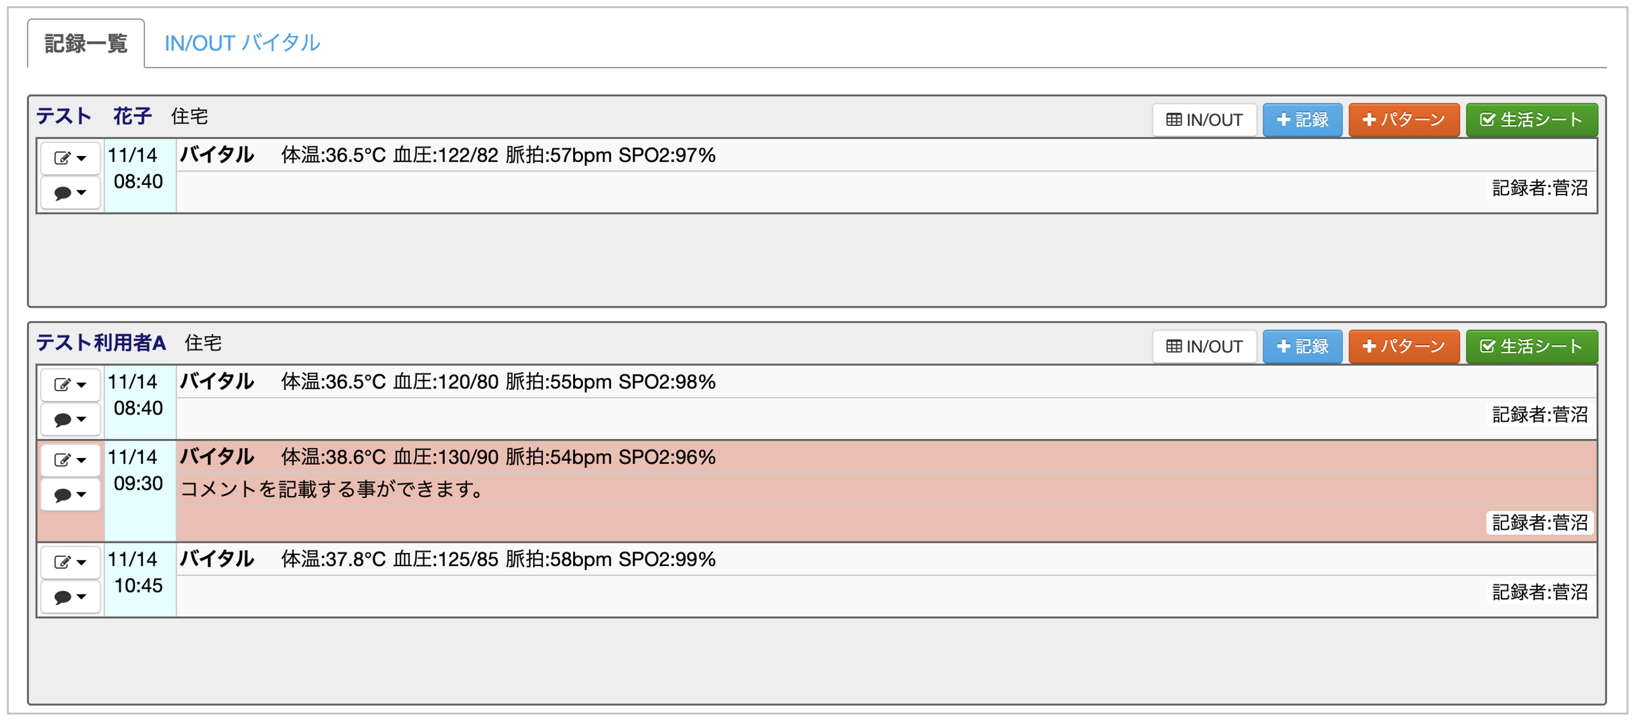Click comment bubble icon on the 10:45 record

(x=70, y=597)
